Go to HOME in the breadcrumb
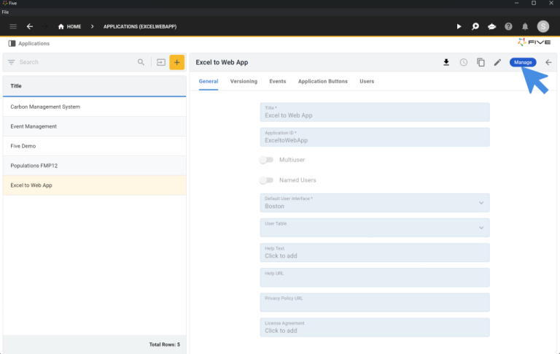The image size is (560, 354). click(70, 26)
